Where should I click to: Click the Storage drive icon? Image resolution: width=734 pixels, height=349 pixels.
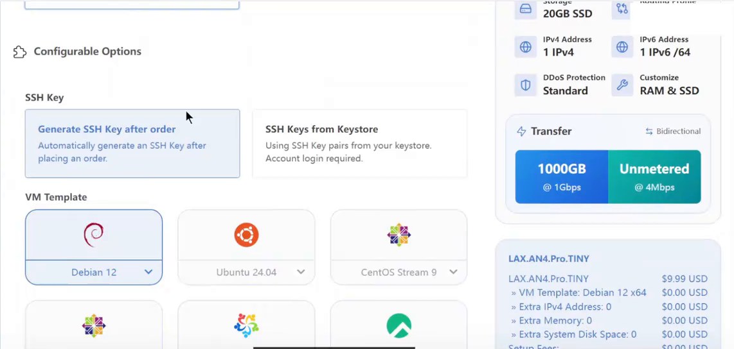526,9
